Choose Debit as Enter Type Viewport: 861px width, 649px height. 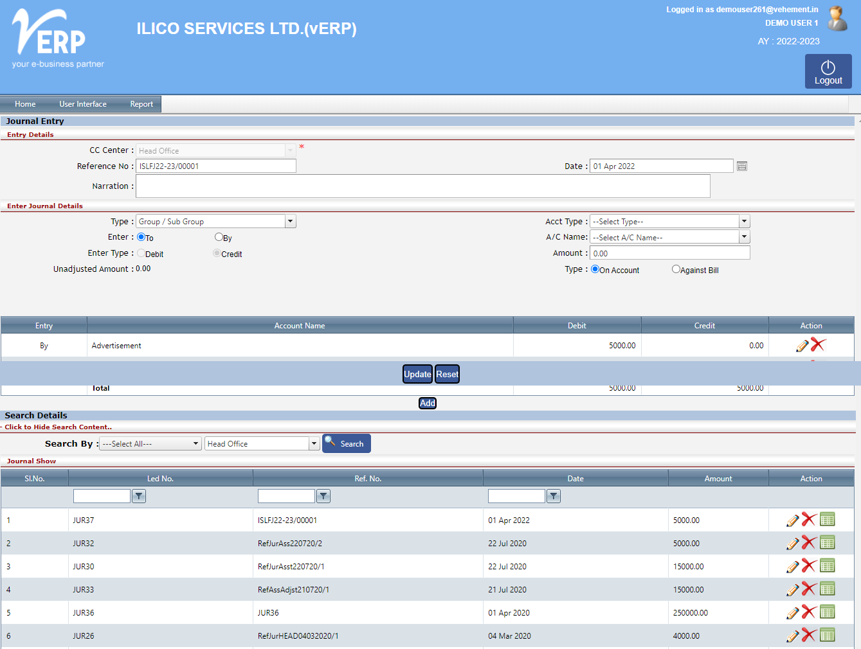pyautogui.click(x=141, y=253)
